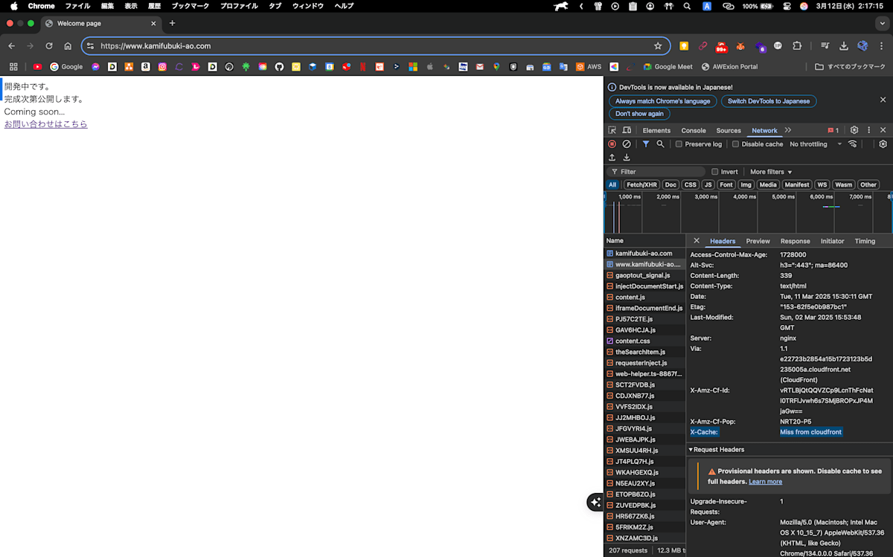The width and height of the screenshot is (893, 557).
Task: Filter requests by Fetch/XHR
Action: (641, 184)
